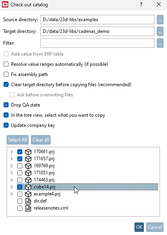Image resolution: width=167 pixels, height=235 pixels.
Task: Browse for Source directory with ellipsis button
Action: (160, 20)
